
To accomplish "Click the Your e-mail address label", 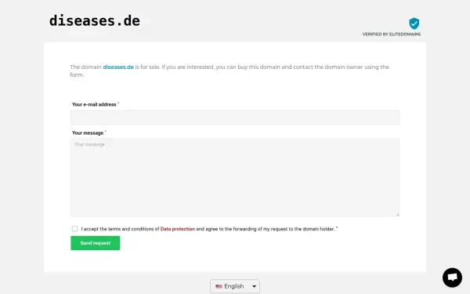I will point(94,104).
